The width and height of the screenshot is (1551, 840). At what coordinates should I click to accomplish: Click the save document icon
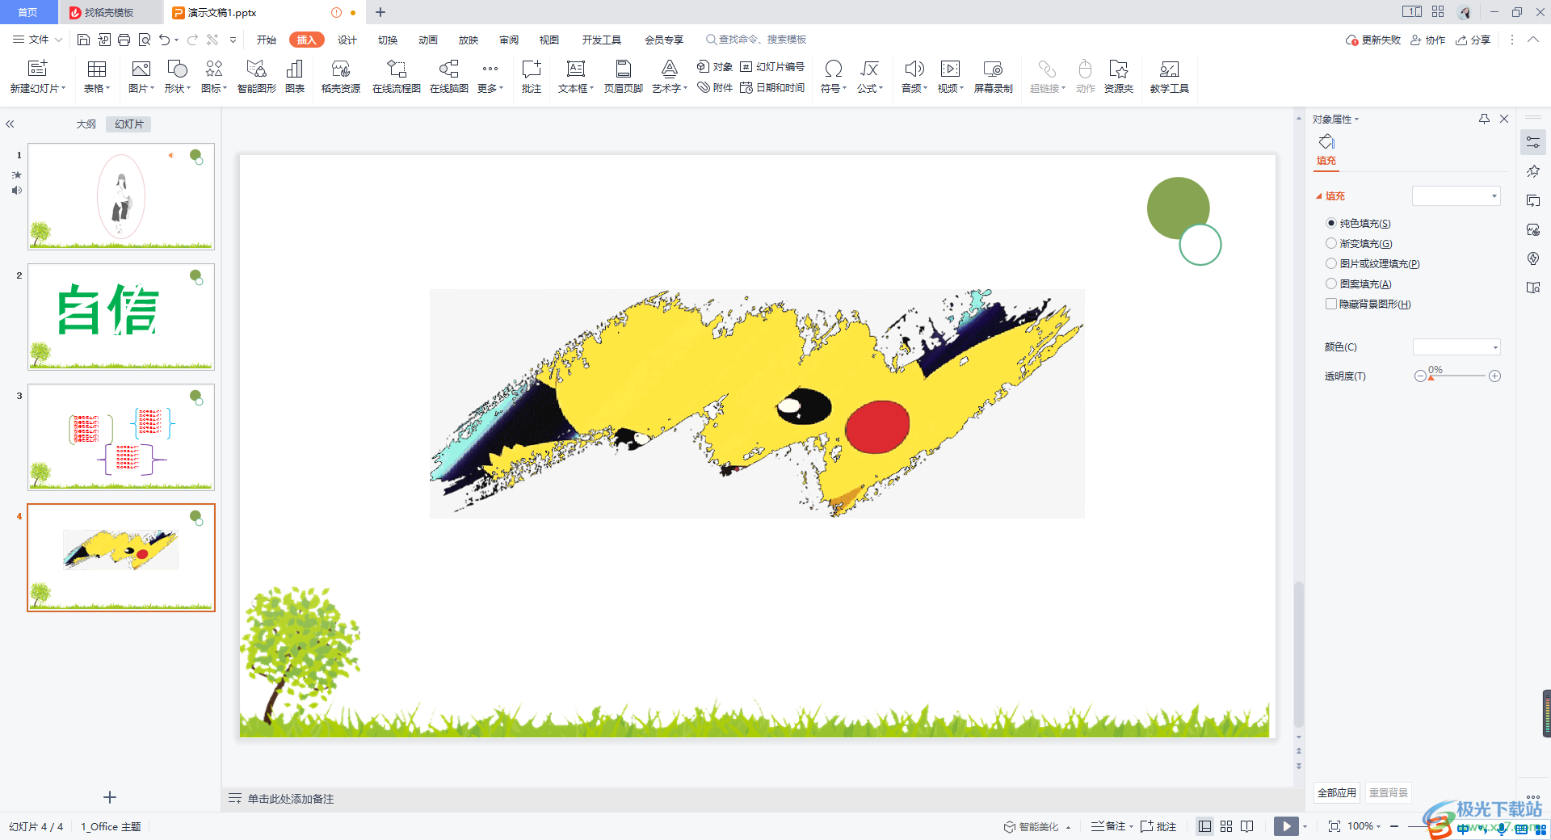tap(83, 40)
